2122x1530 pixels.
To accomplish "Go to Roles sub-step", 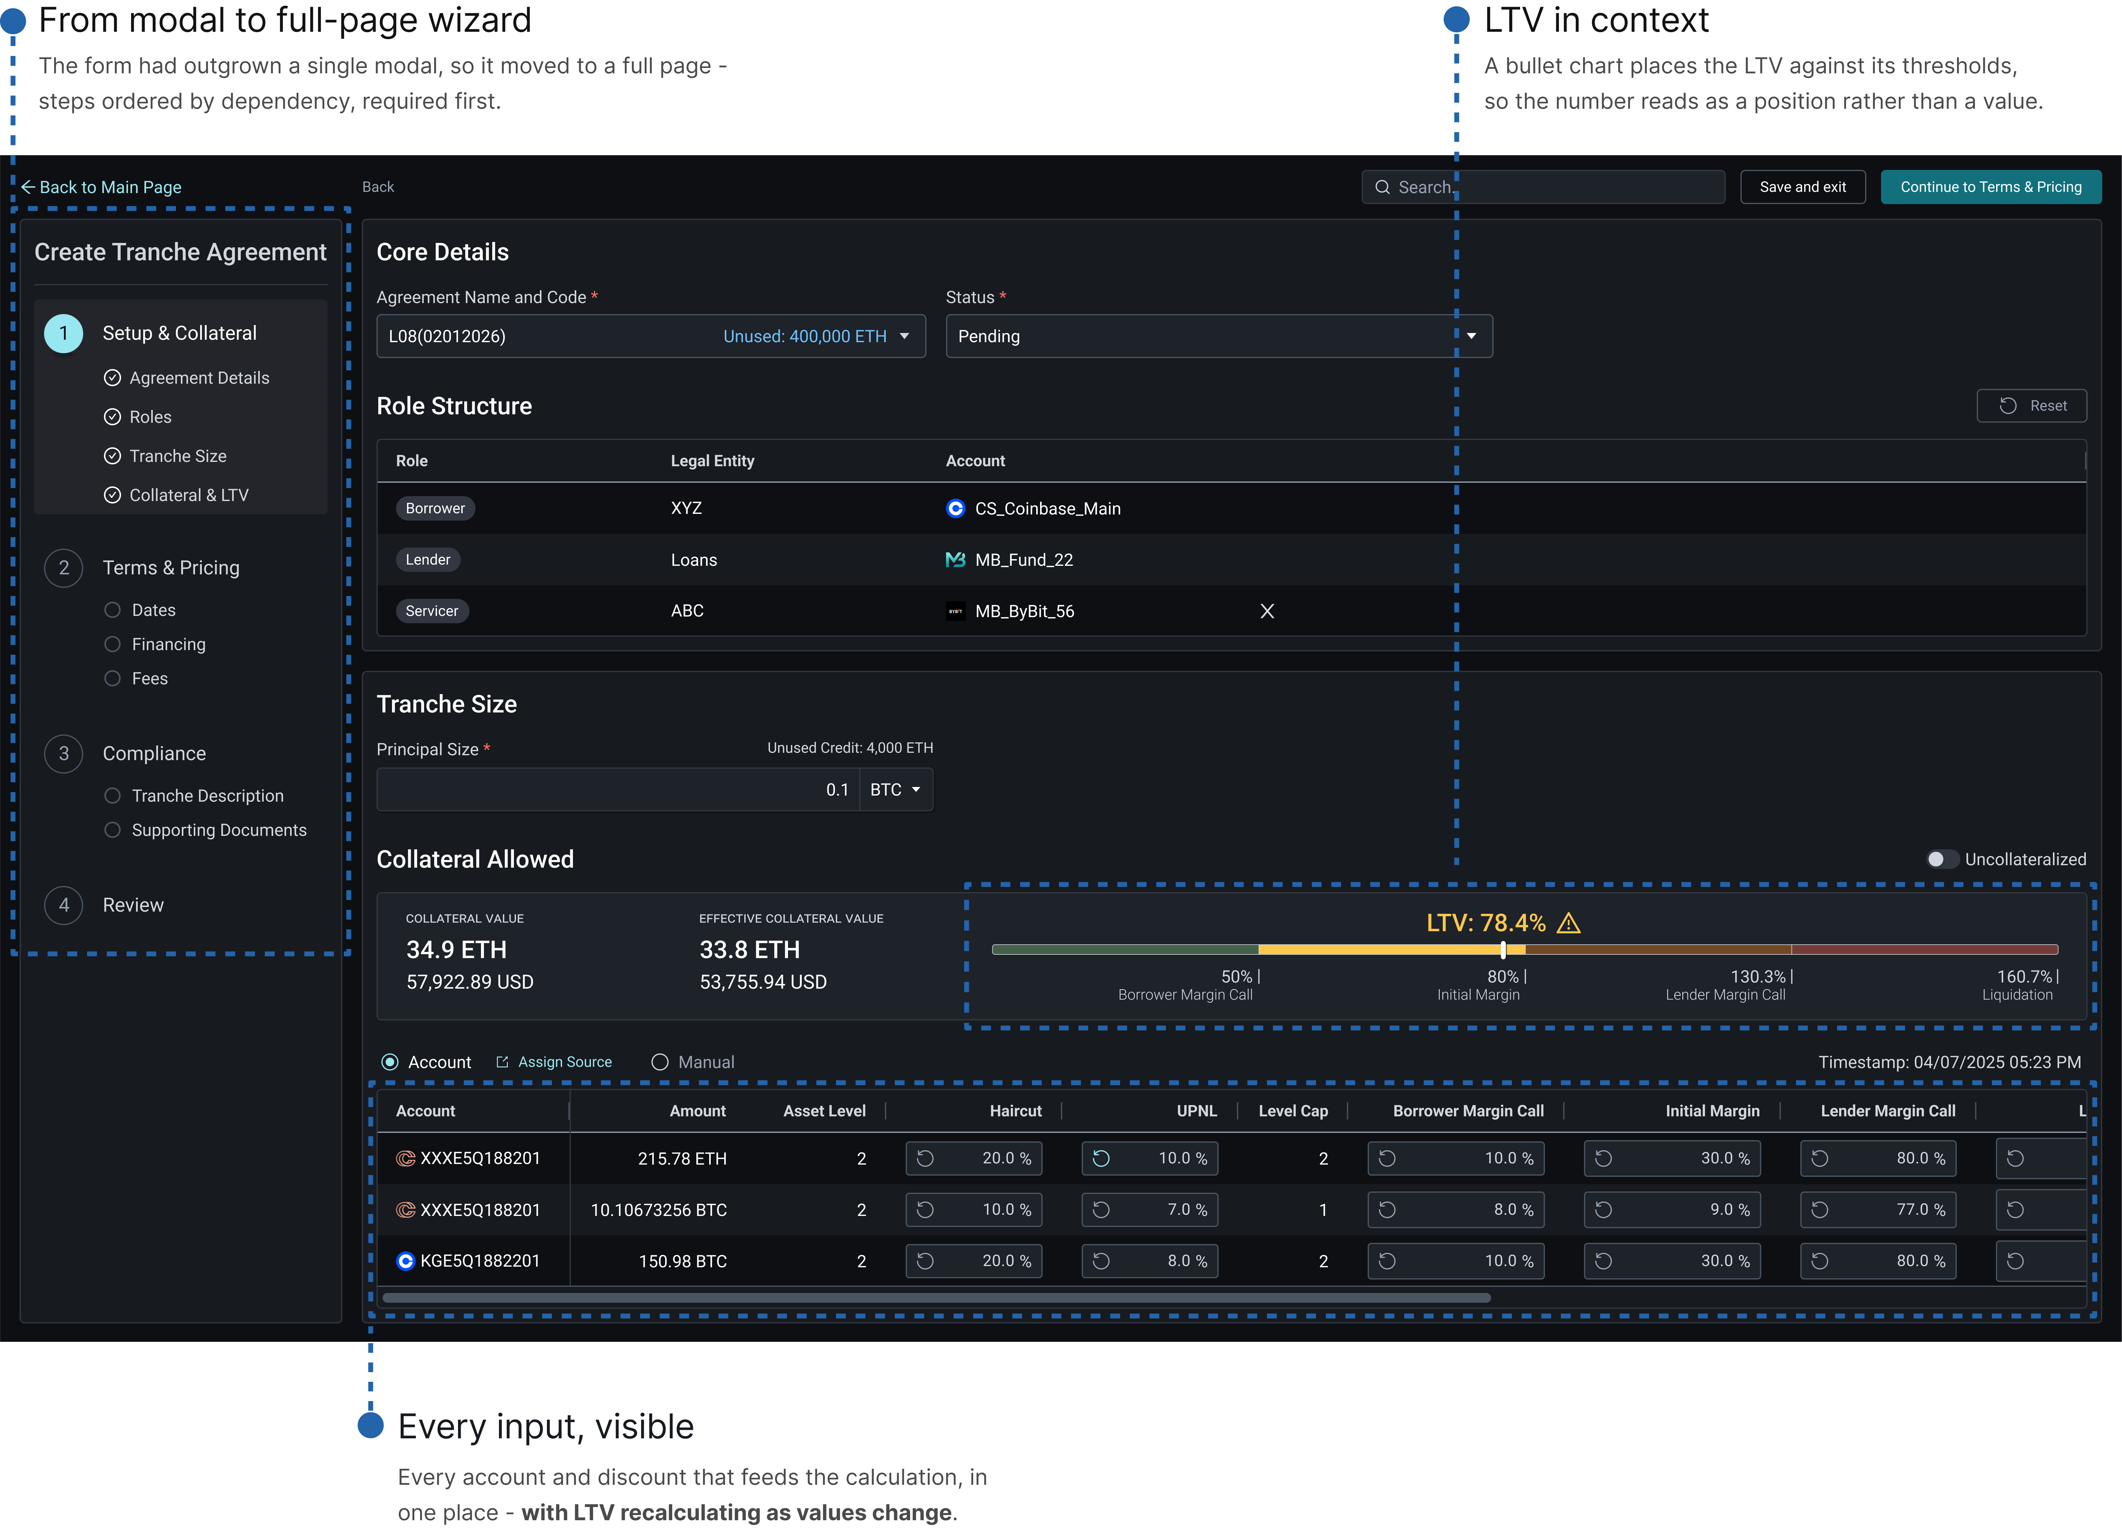I will 151,417.
